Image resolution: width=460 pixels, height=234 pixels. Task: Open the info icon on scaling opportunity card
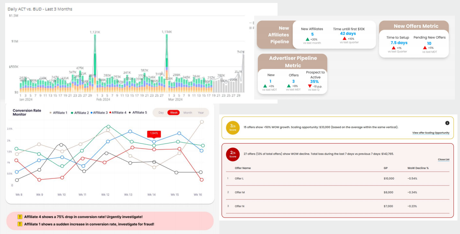[x=446, y=123]
